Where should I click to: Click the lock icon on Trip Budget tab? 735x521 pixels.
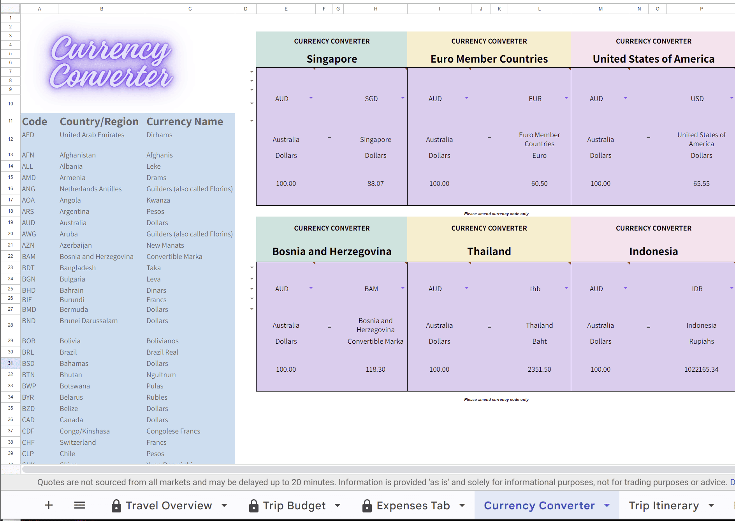coord(253,505)
